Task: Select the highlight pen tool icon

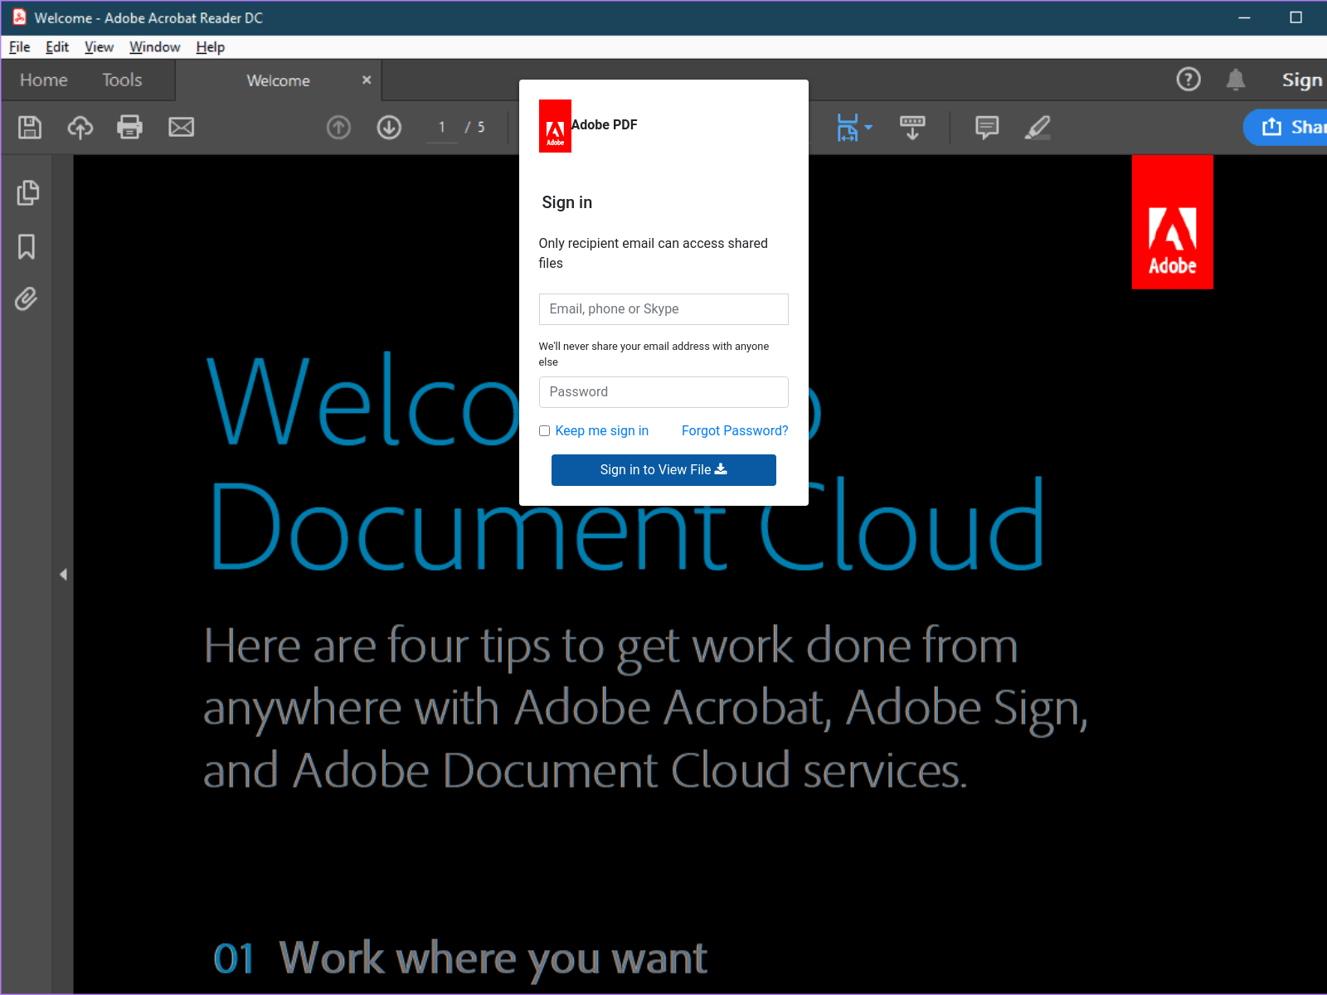Action: tap(1038, 127)
